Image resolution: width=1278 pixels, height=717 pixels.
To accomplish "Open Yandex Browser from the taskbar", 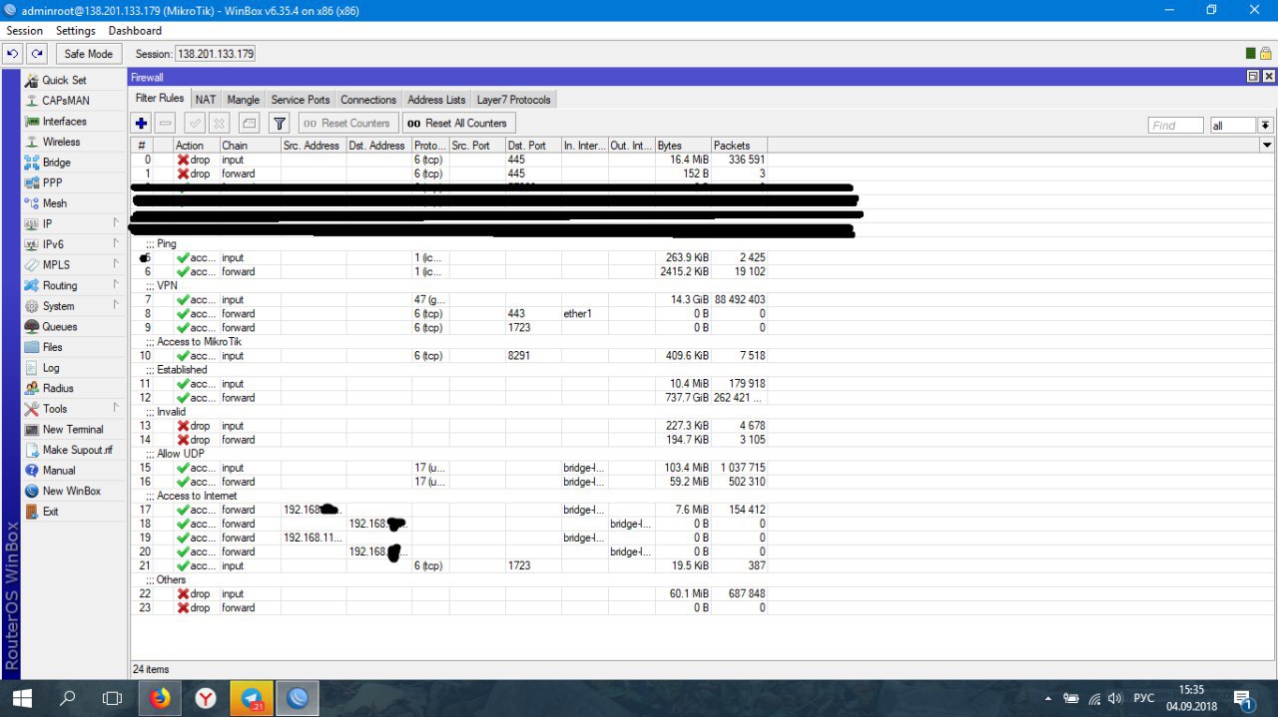I will [x=206, y=699].
